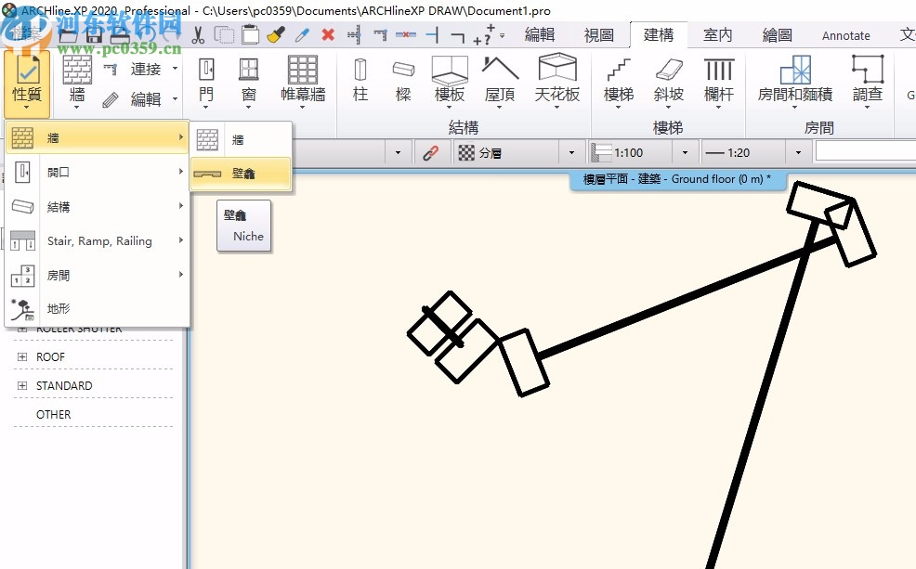This screenshot has width=916, height=569.
Task: Click the red chain link icon
Action: [430, 153]
